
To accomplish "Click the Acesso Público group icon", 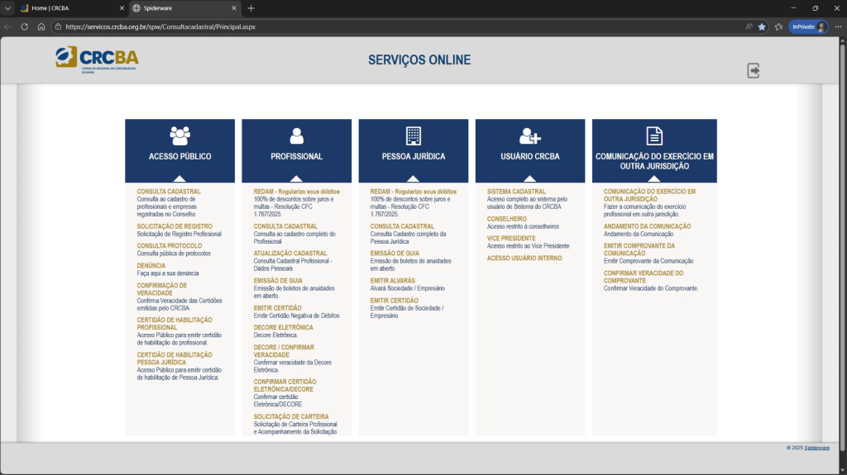I will [179, 135].
